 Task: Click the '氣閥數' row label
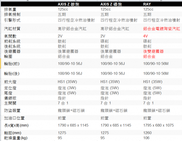click(x=10, y=36)
